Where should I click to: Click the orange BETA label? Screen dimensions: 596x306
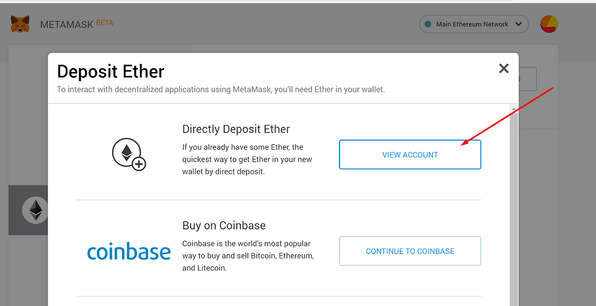pos(105,23)
